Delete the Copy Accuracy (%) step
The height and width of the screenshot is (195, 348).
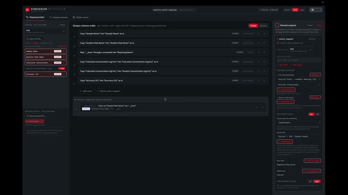(264, 80)
